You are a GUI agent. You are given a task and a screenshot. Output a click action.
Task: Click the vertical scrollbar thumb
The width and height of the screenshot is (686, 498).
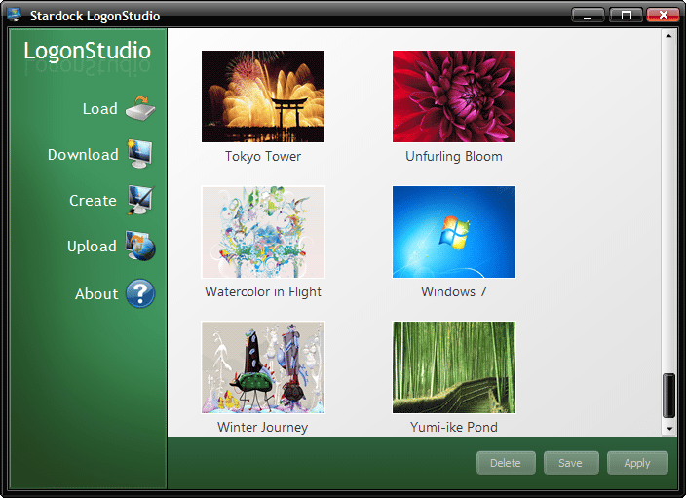click(668, 396)
